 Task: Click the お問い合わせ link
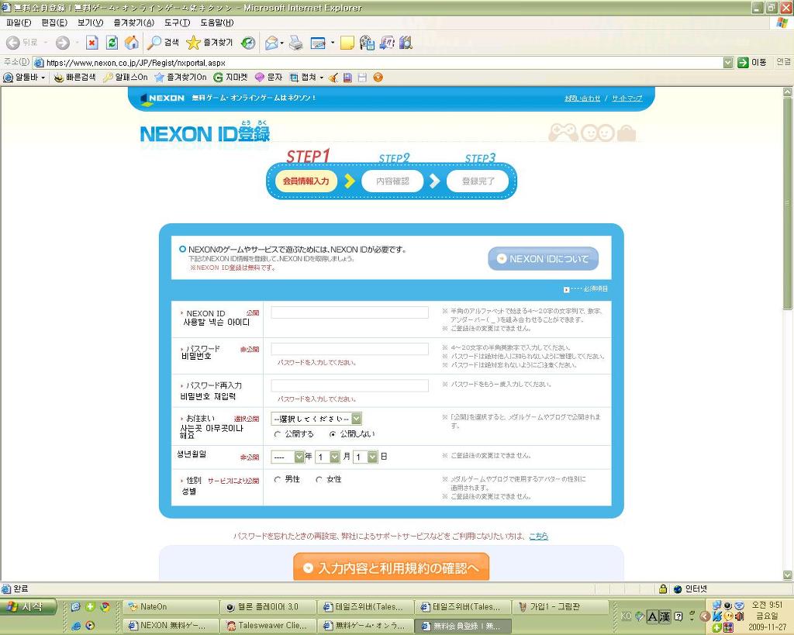[582, 98]
